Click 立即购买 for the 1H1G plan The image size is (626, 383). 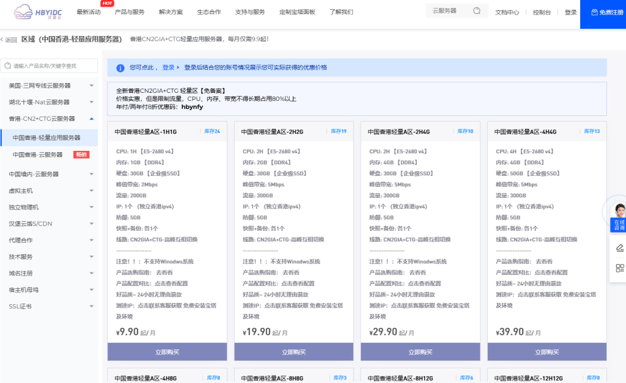[x=167, y=352]
